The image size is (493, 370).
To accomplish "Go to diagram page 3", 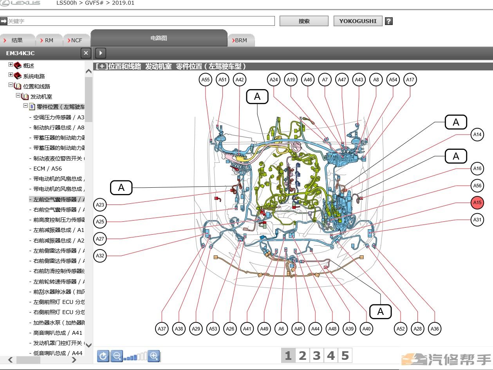I will click(316, 356).
